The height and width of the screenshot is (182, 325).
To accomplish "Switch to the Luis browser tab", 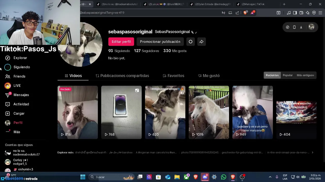I will pyautogui.click(x=164, y=4).
